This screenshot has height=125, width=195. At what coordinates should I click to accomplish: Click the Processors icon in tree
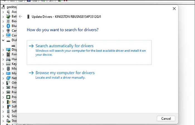[8, 97]
